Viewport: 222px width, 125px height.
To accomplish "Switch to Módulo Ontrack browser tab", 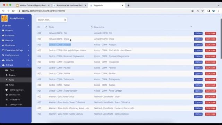I will 33,6.
